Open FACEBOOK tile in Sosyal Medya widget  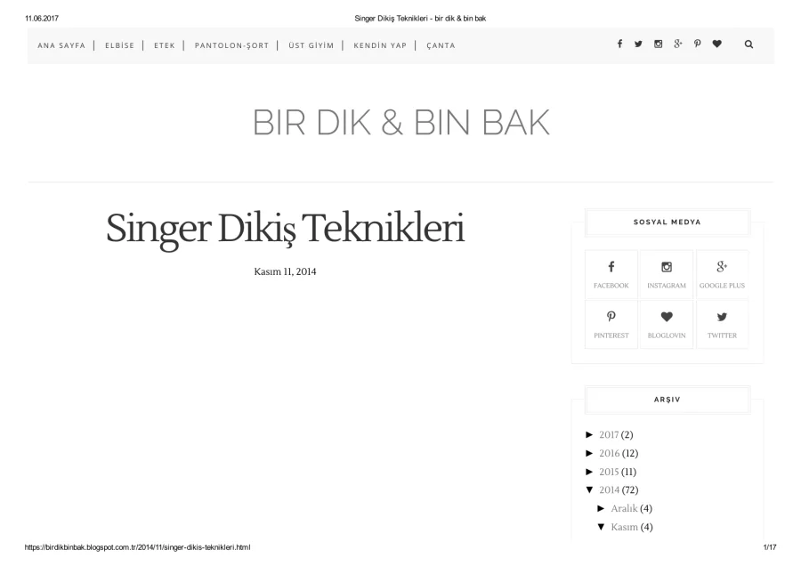(611, 274)
